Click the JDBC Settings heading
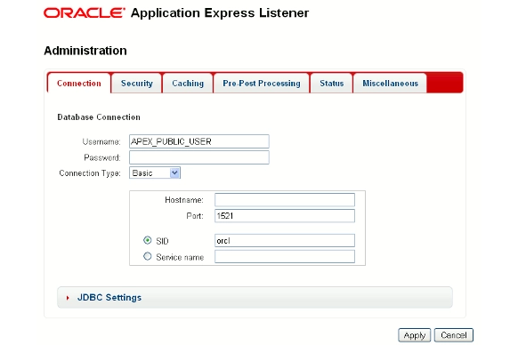Viewport: 518px width, 345px height. point(109,298)
